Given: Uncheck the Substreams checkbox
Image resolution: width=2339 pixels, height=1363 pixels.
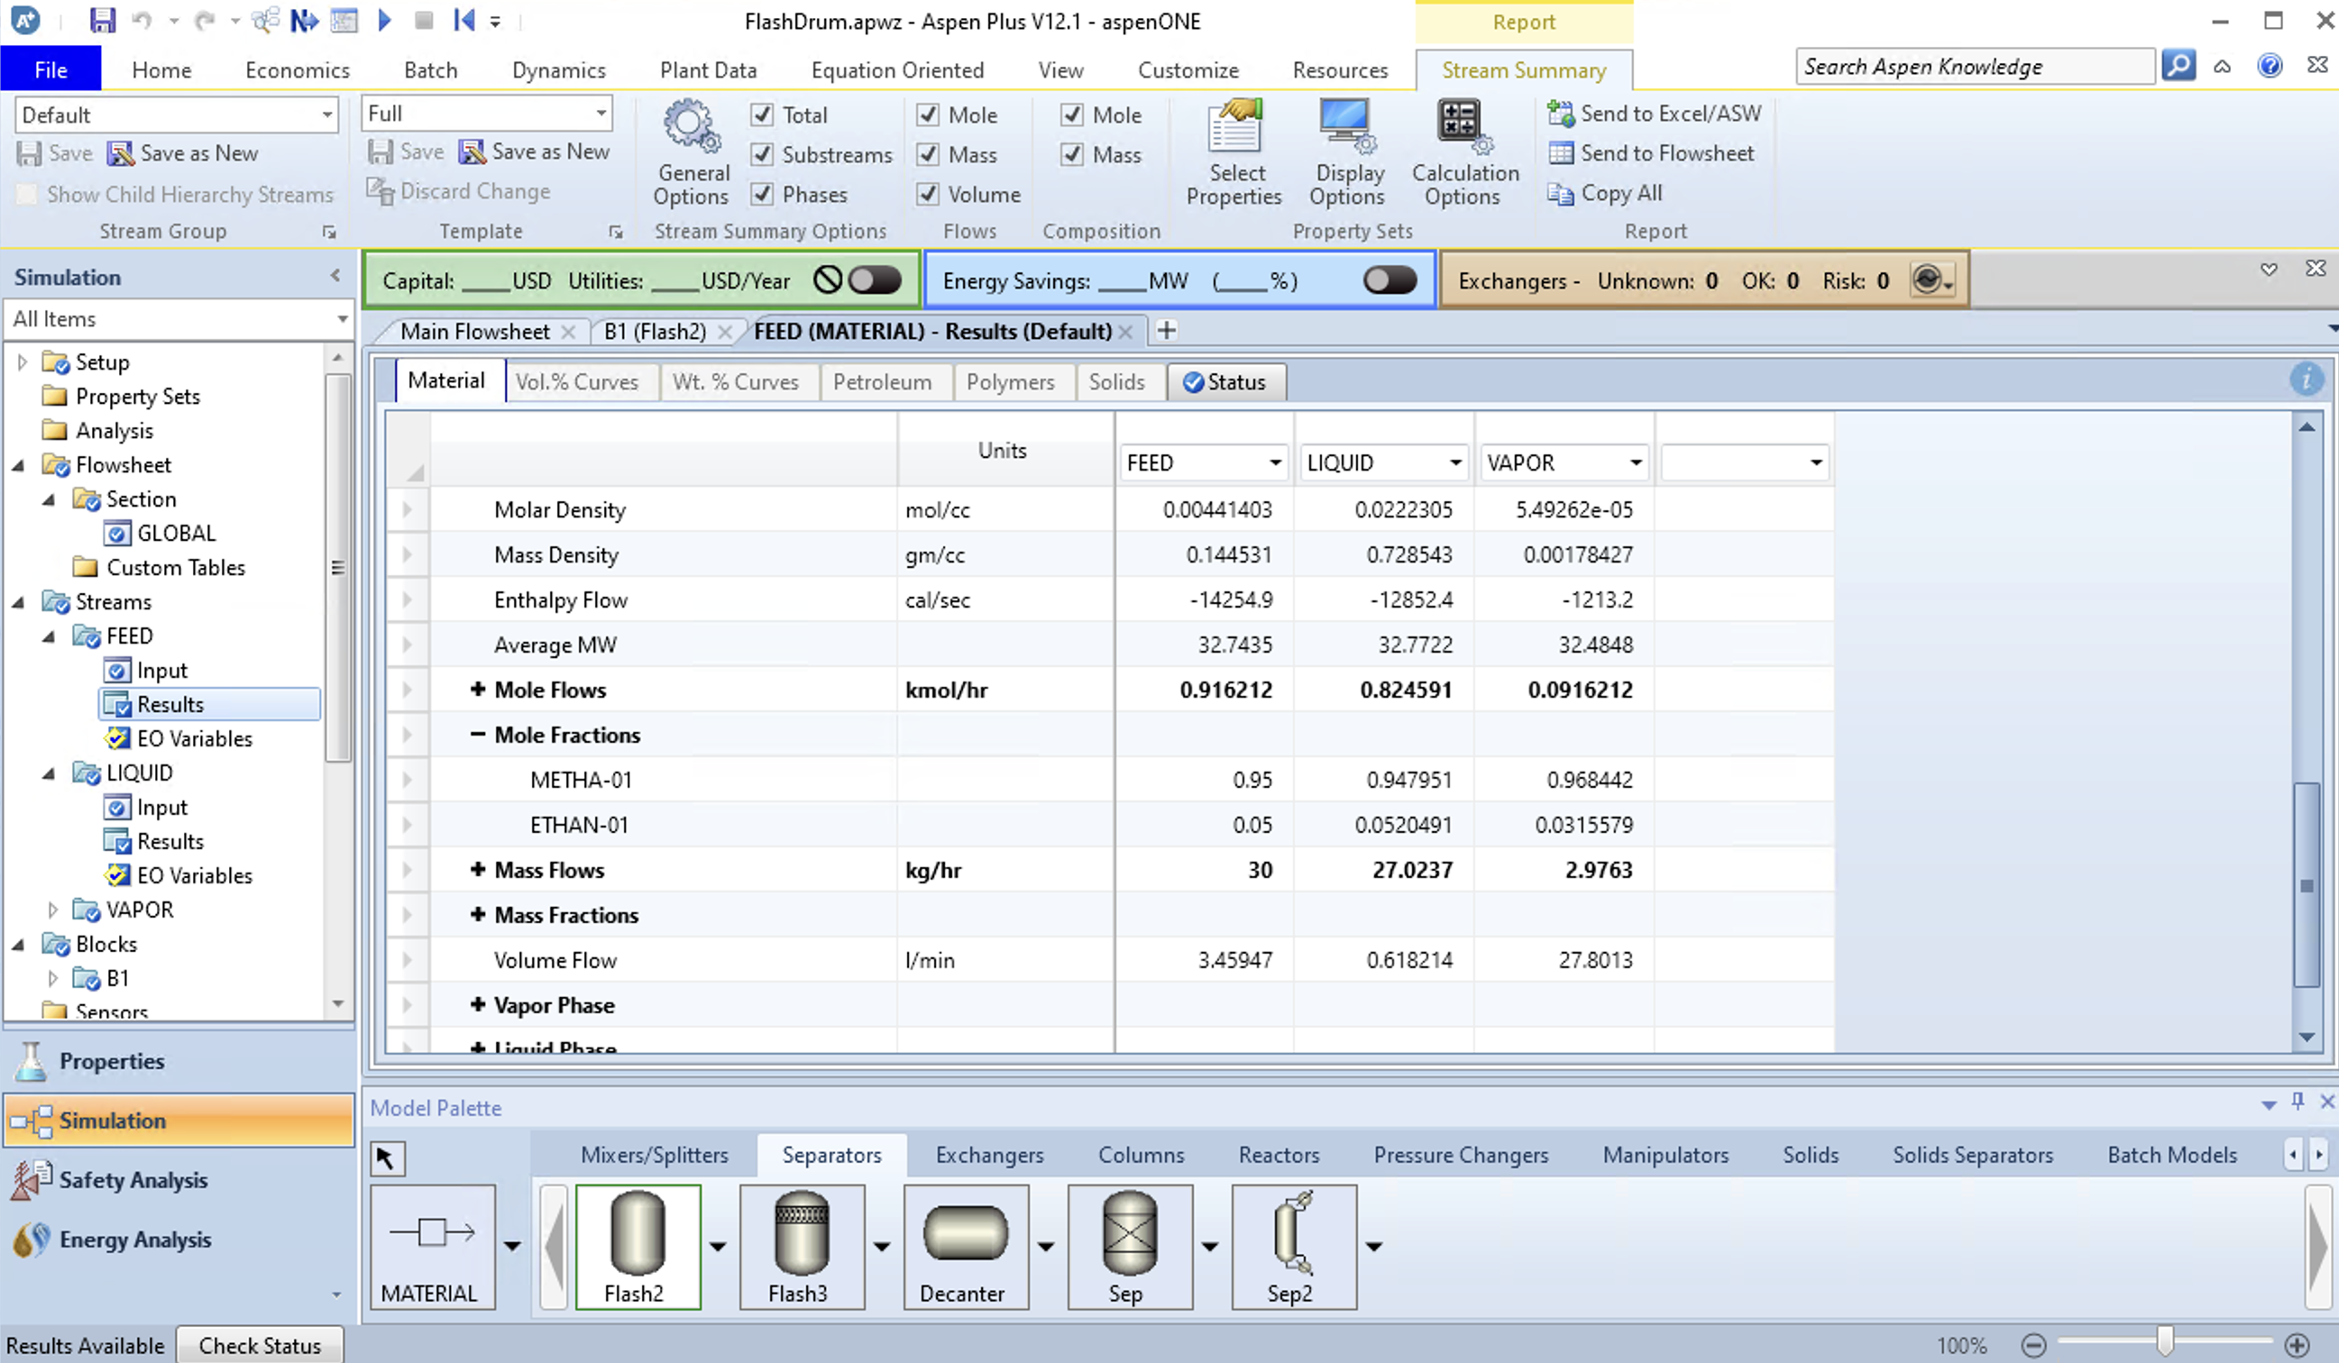Looking at the screenshot, I should pos(762,154).
